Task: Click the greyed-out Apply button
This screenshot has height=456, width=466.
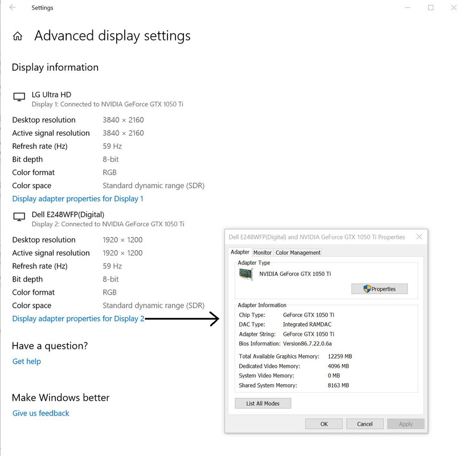Action: [406, 424]
